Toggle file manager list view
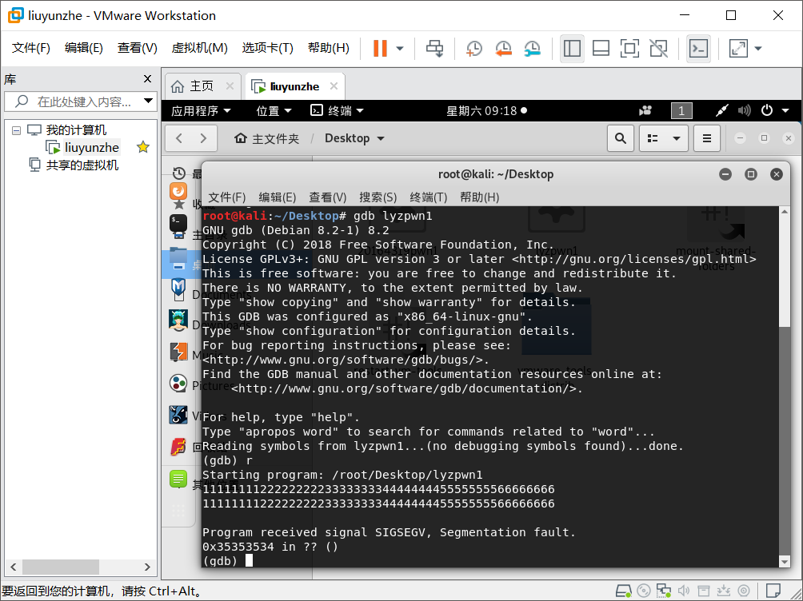The image size is (803, 601). pyautogui.click(x=653, y=138)
